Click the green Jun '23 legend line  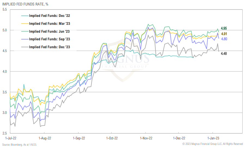(x=24, y=31)
